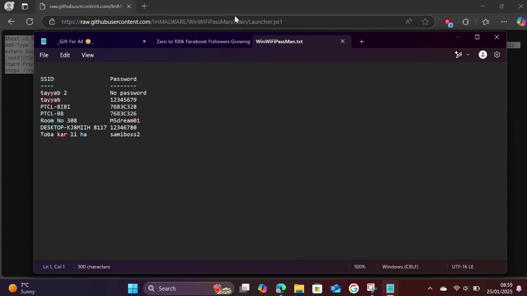Click the Edge address bar URL
The image size is (527, 296).
(x=172, y=22)
